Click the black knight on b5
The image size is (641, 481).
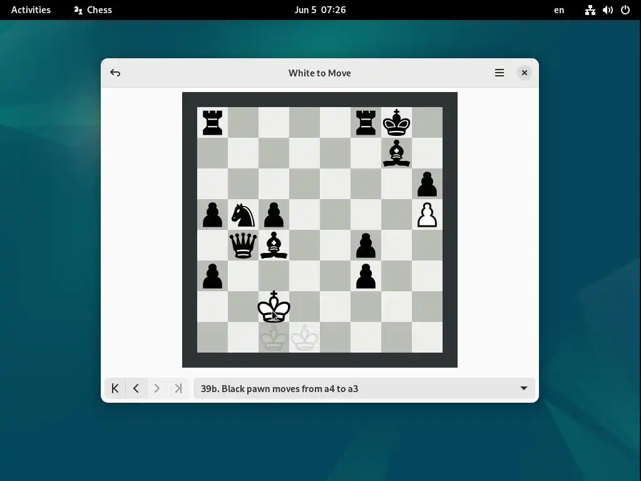243,215
